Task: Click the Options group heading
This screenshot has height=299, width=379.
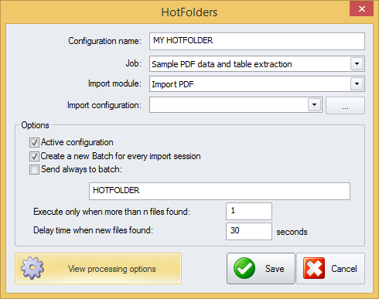Action: 35,125
